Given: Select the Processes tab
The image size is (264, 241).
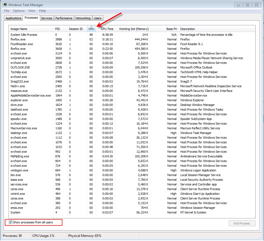Looking at the screenshot, I should coord(31,18).
